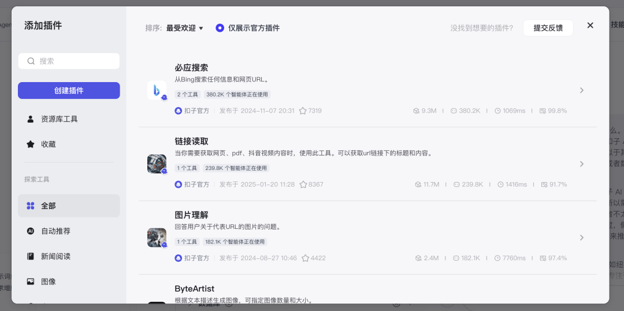
Task: Click the 从Bing搜索任何信息和网页URL description
Action: [x=222, y=79]
